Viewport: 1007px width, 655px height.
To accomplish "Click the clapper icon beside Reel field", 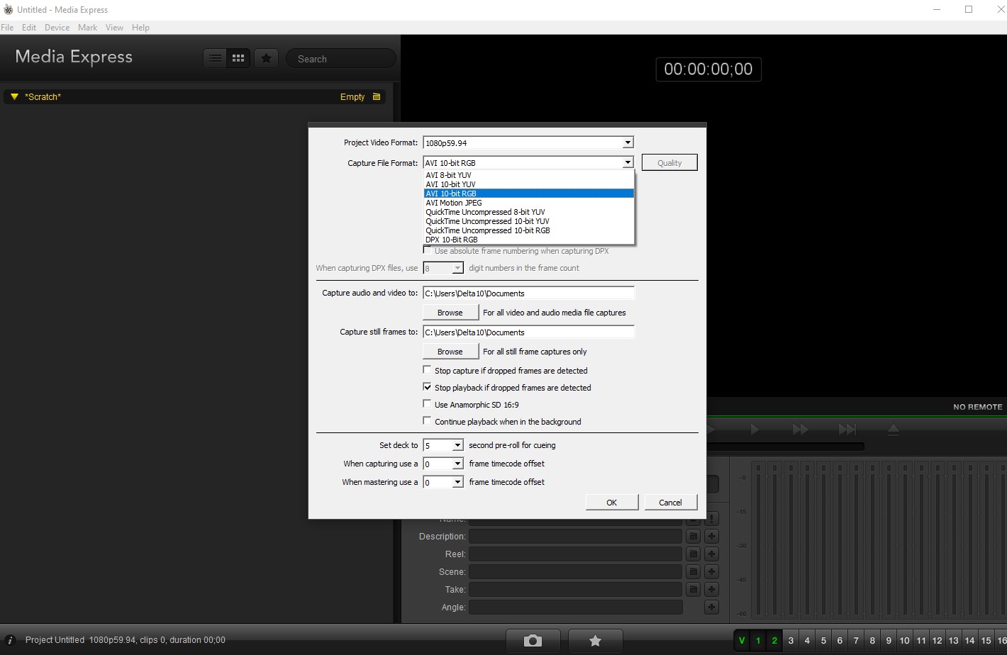I will tap(694, 554).
